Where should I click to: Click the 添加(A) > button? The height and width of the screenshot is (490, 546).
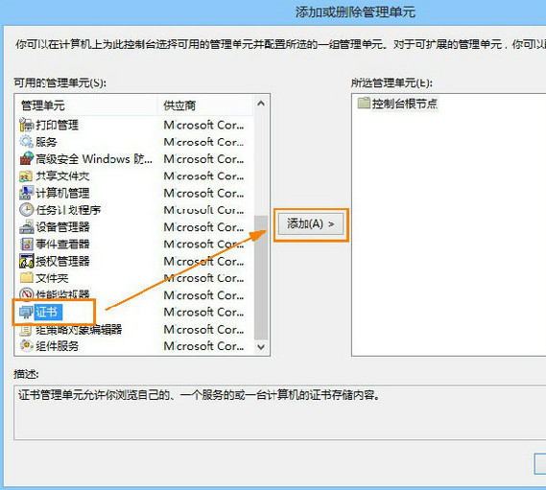(x=311, y=223)
